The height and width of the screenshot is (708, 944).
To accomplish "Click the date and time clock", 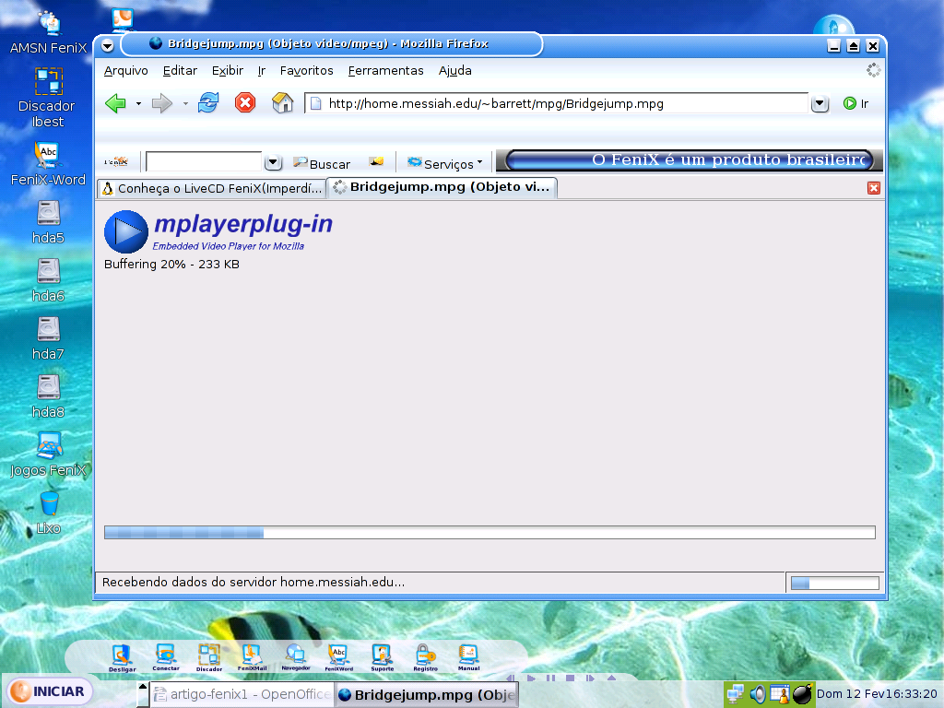I will 877,694.
